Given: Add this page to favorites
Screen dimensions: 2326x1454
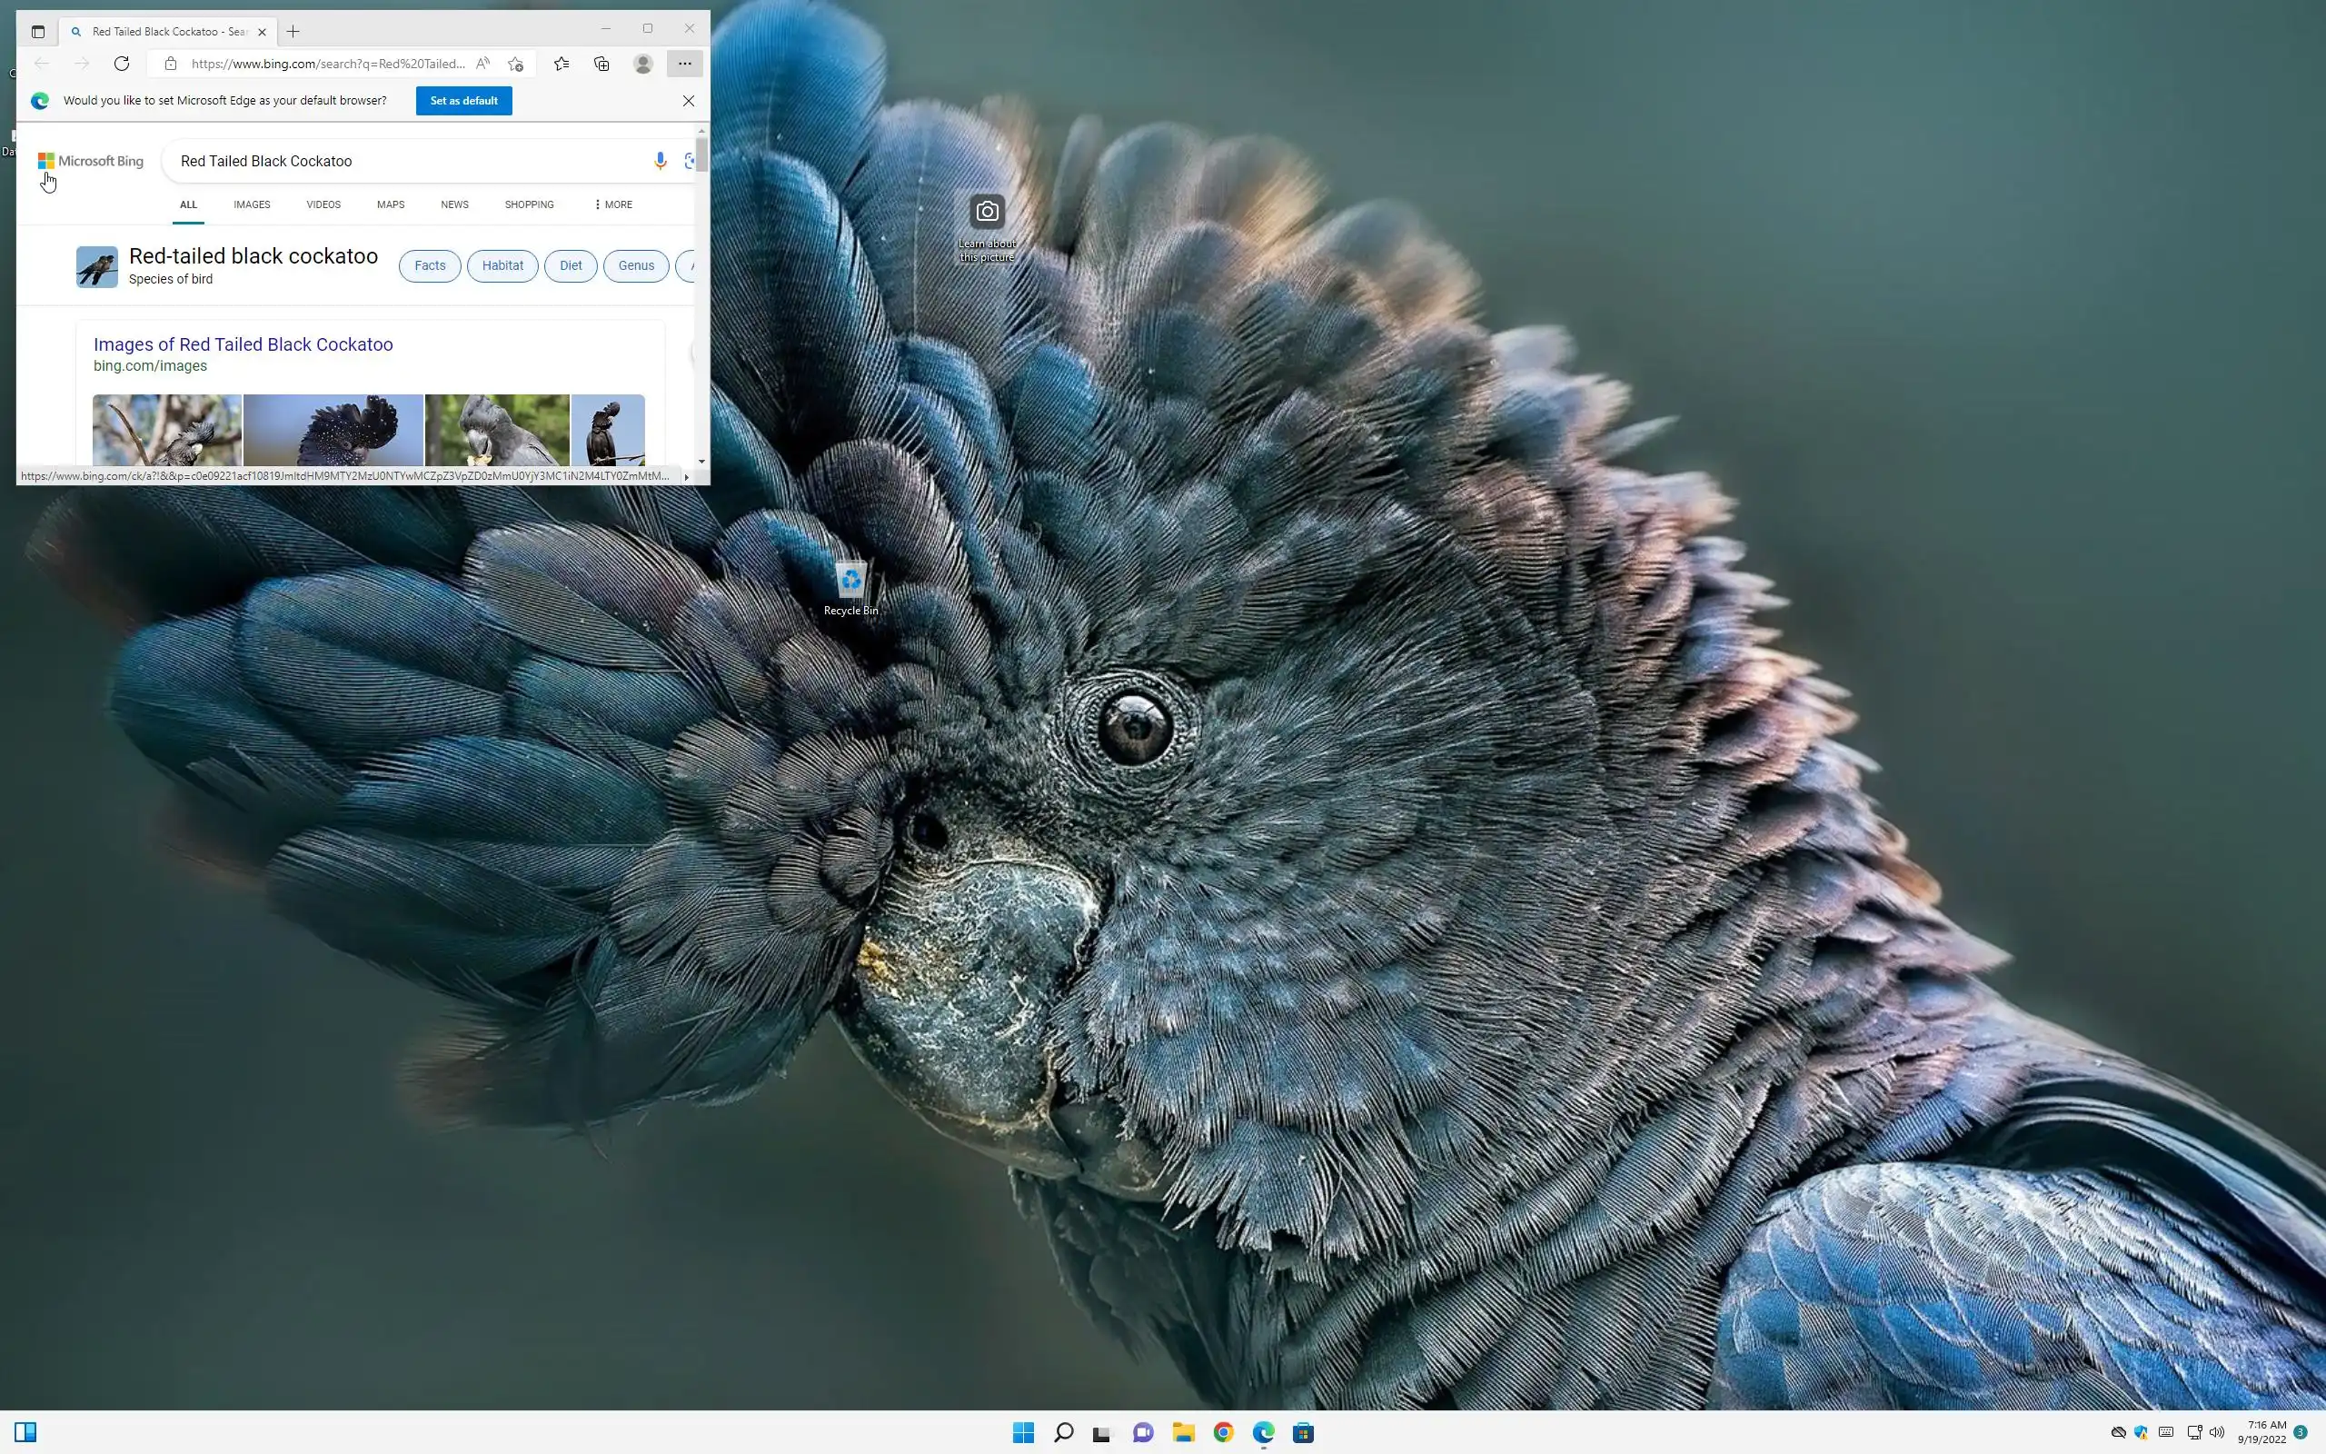Looking at the screenshot, I should (516, 64).
